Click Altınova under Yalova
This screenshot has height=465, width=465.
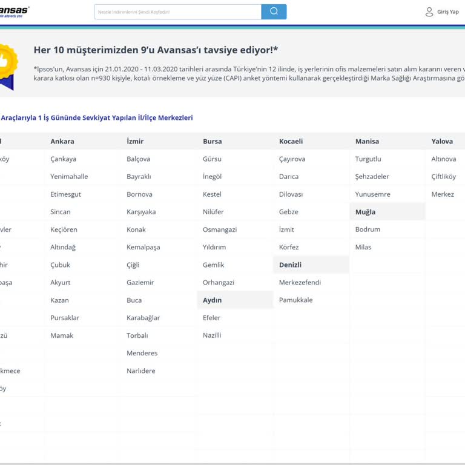point(444,159)
